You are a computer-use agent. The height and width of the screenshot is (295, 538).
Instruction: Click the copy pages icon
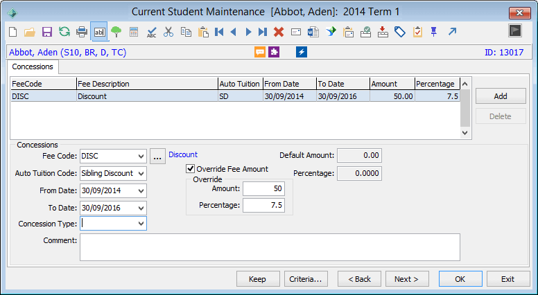186,33
